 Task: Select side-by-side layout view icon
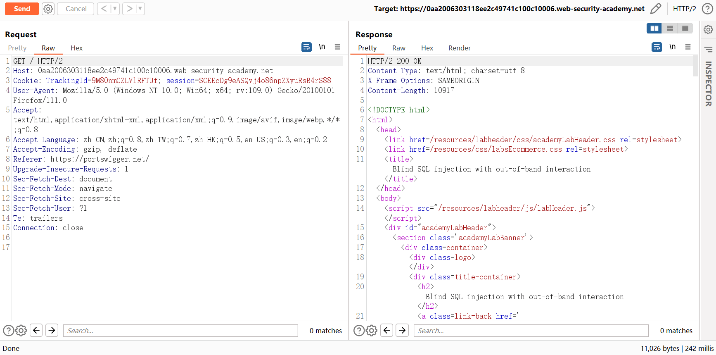[x=654, y=28]
